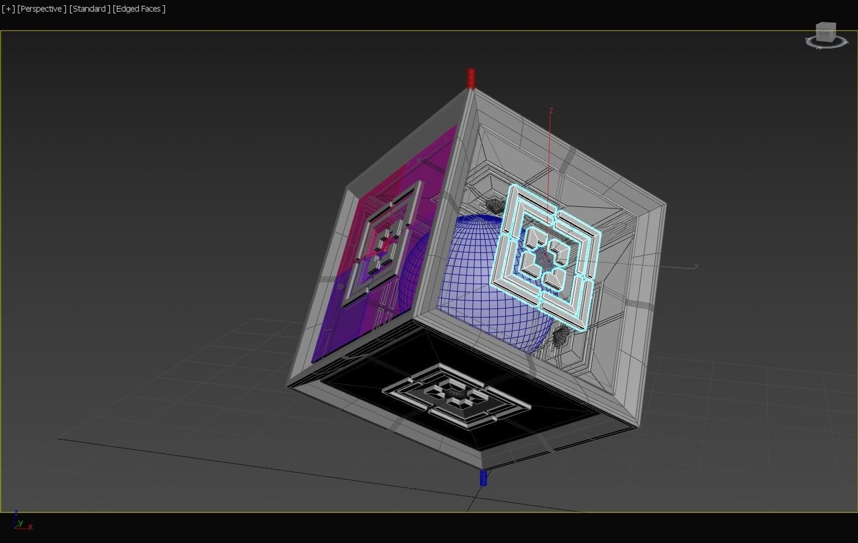
Task: Select the cyan highlighted square ornament object
Action: coord(545,256)
